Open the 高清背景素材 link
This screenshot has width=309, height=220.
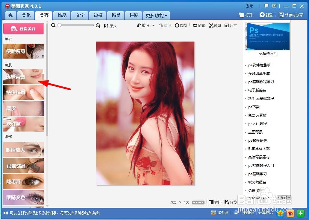[259, 157]
